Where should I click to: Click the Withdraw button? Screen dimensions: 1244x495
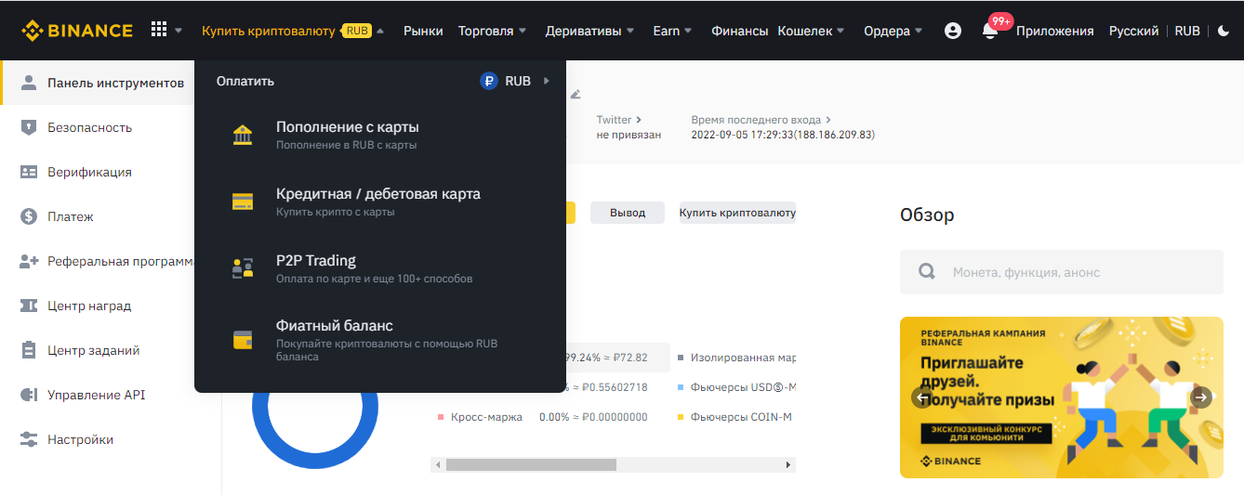(x=628, y=213)
